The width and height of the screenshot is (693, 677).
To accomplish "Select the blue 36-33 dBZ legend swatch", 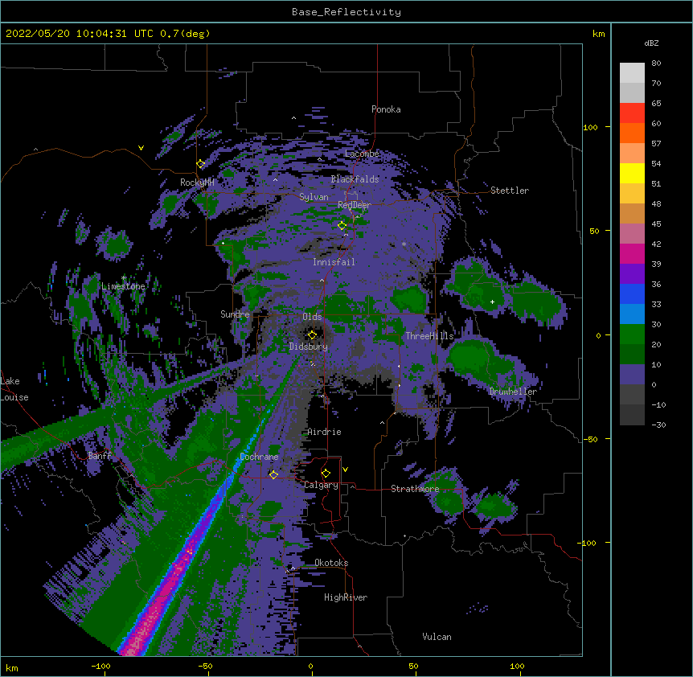I will click(x=632, y=293).
